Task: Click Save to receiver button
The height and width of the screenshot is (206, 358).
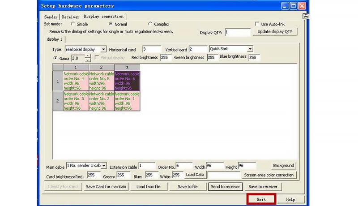Action: pyautogui.click(x=263, y=187)
